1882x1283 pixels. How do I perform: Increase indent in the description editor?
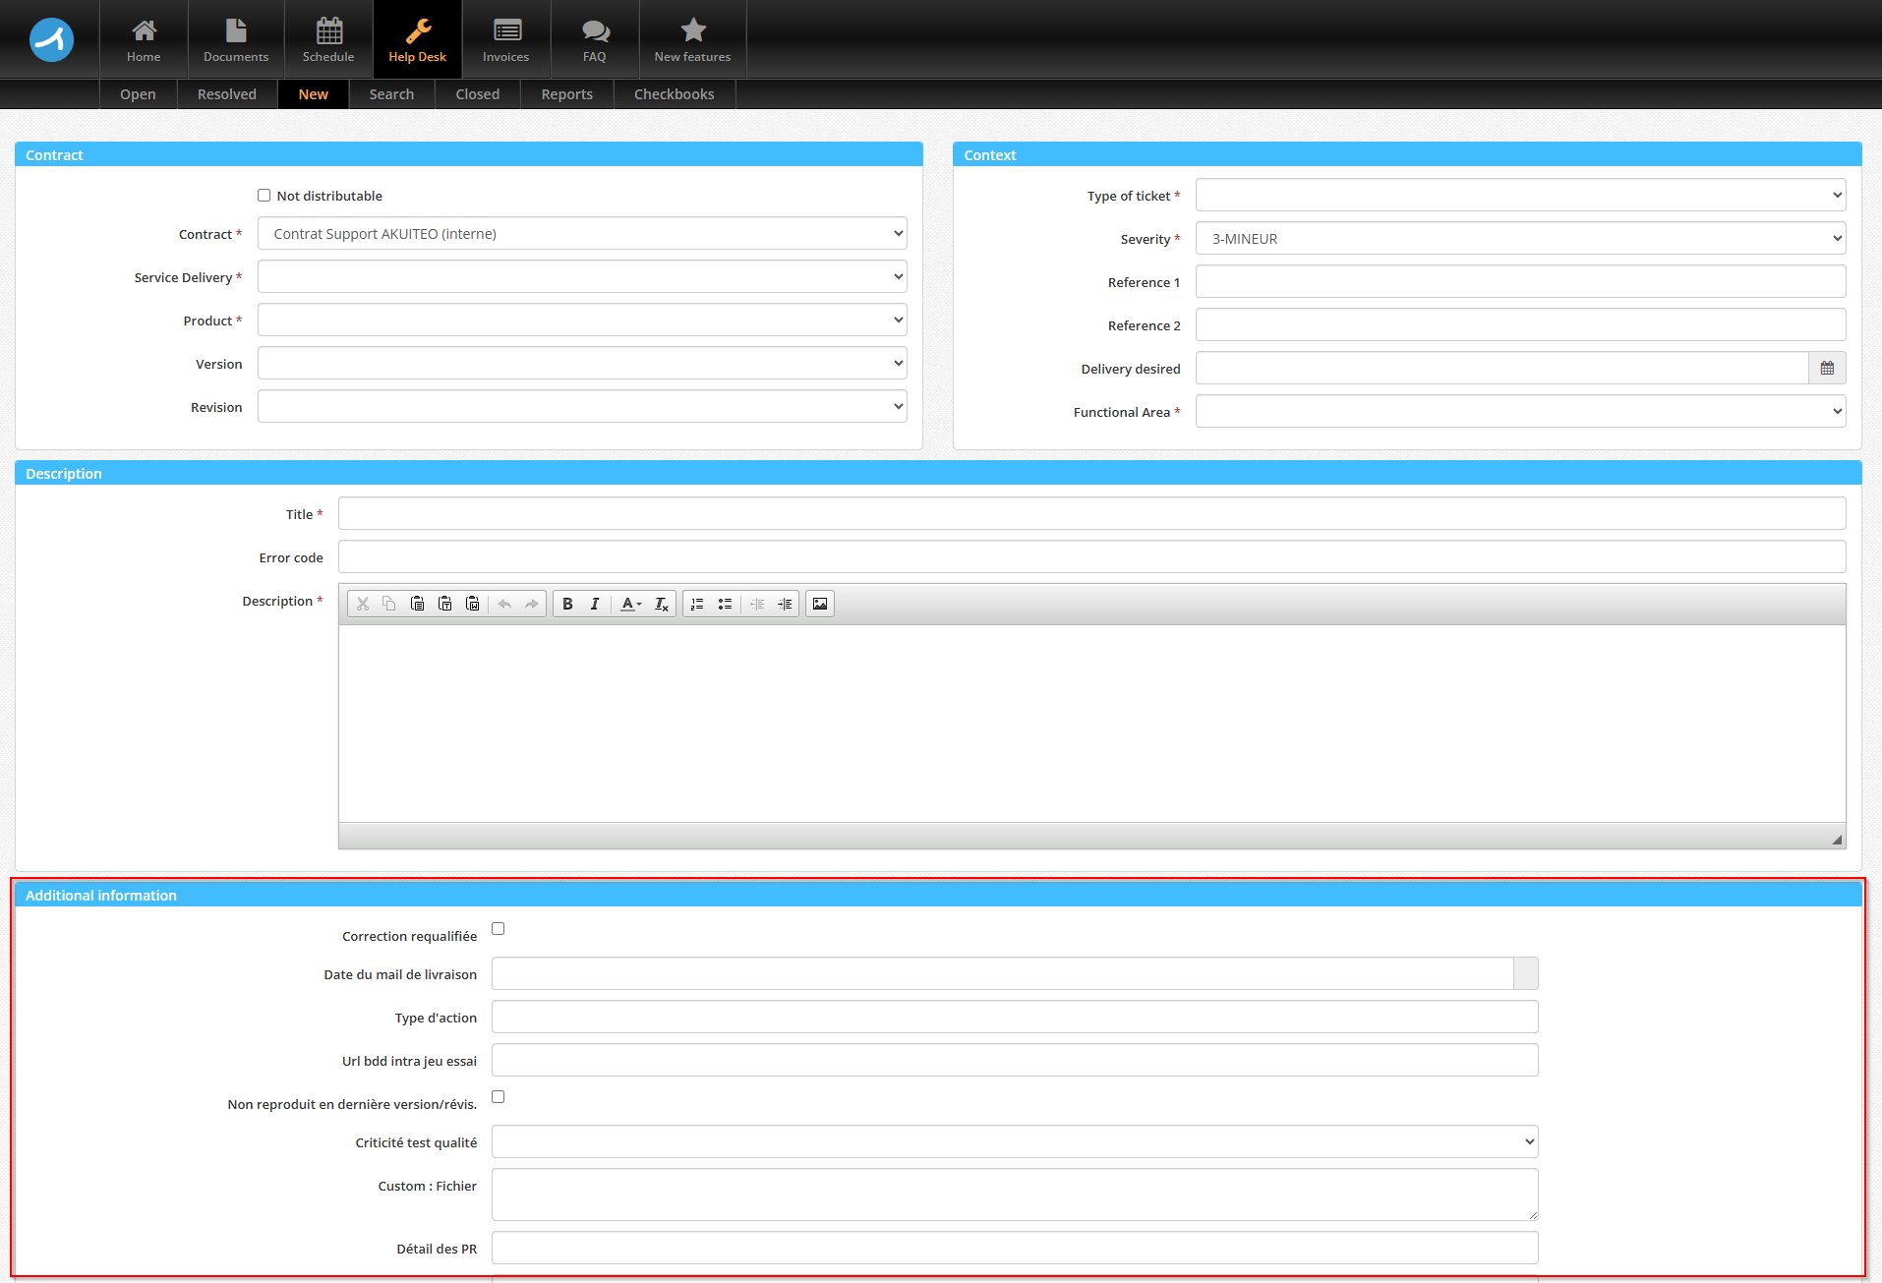click(785, 604)
